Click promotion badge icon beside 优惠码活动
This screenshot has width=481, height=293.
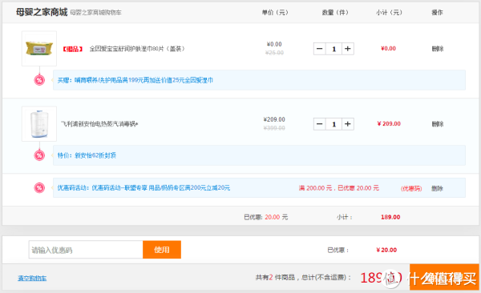(x=39, y=187)
